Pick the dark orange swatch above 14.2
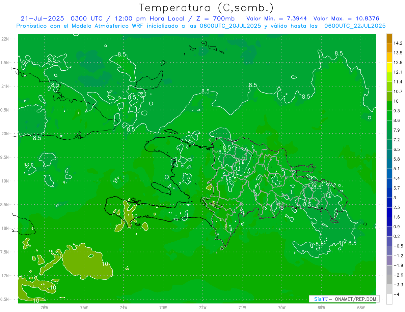405x312 pixels. (389, 38)
